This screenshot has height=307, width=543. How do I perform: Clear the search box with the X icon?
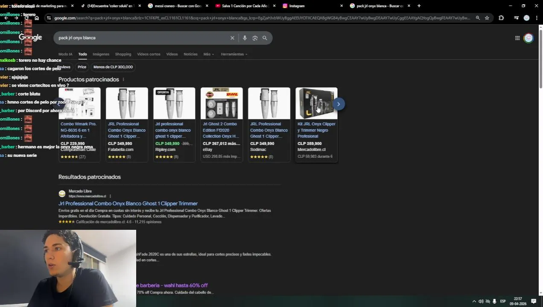232,38
